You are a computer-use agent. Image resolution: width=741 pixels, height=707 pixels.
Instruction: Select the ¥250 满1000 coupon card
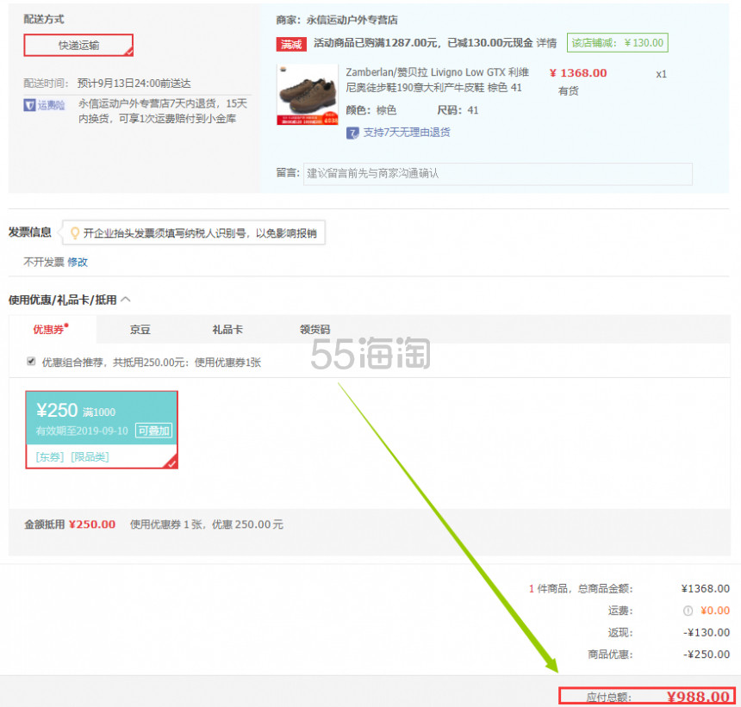coord(102,430)
